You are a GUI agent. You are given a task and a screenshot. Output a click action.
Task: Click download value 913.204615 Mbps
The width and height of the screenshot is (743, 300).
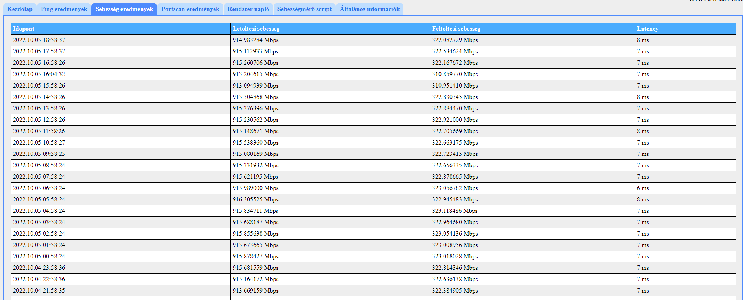coord(256,74)
